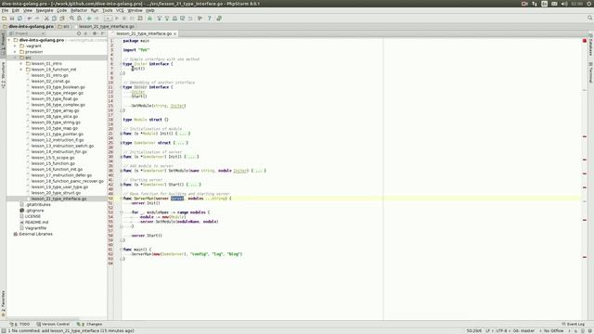Click Git: master branch in status bar
Image resolution: width=594 pixels, height=334 pixels.
523,330
